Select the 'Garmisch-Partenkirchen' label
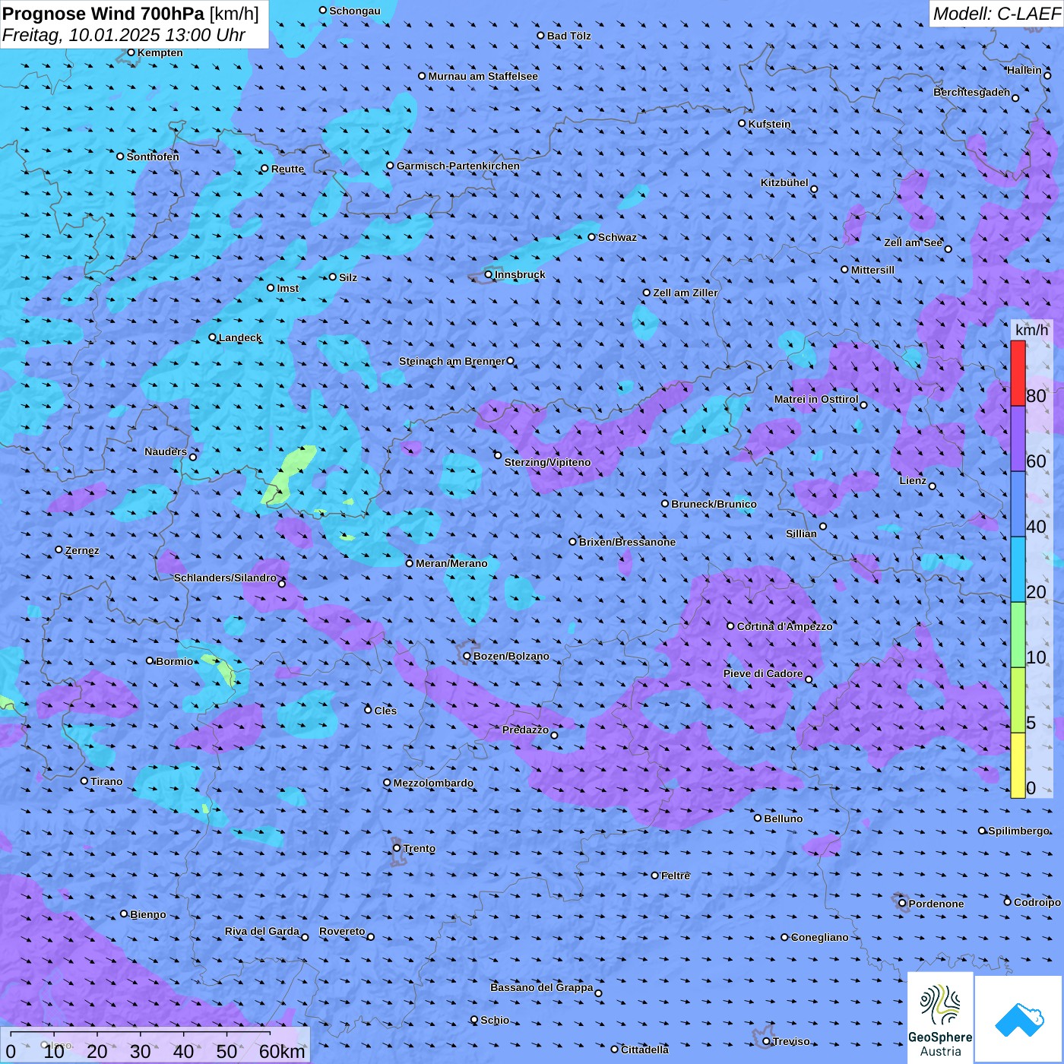The width and height of the screenshot is (1064, 1064). [458, 166]
